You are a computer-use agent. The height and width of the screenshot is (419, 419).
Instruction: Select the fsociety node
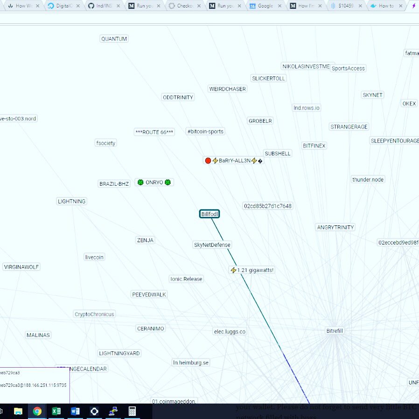106,143
